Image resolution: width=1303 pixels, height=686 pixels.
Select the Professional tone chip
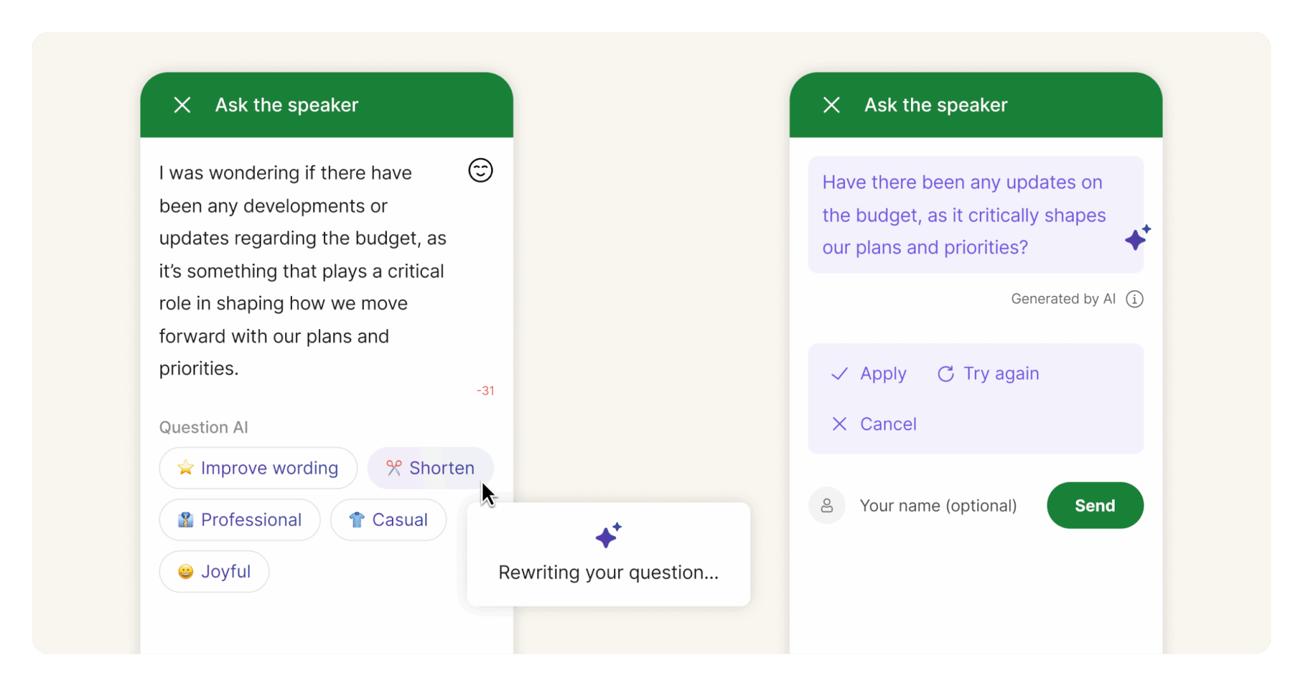point(240,520)
